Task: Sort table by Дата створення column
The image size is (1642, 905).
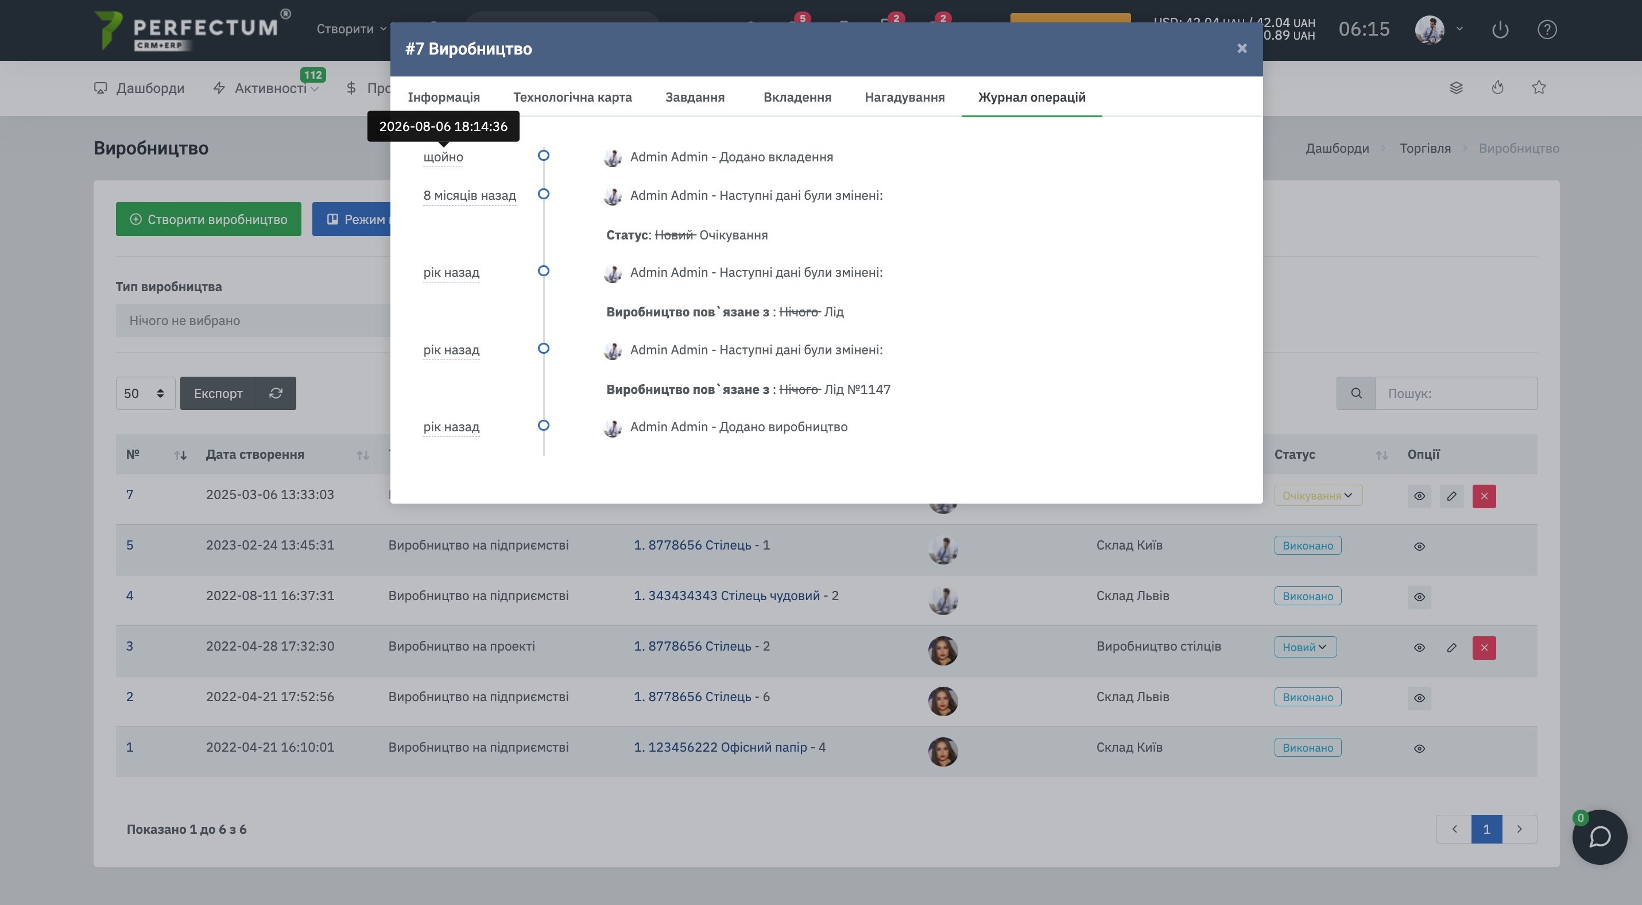Action: [287, 454]
